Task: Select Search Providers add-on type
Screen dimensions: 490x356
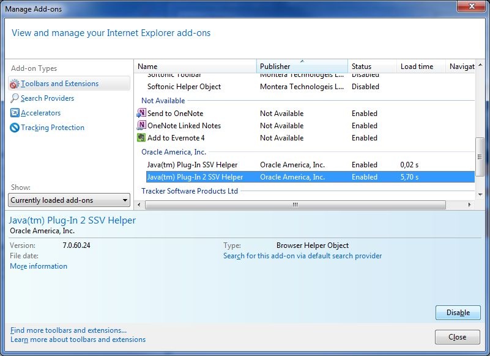Action: 48,98
